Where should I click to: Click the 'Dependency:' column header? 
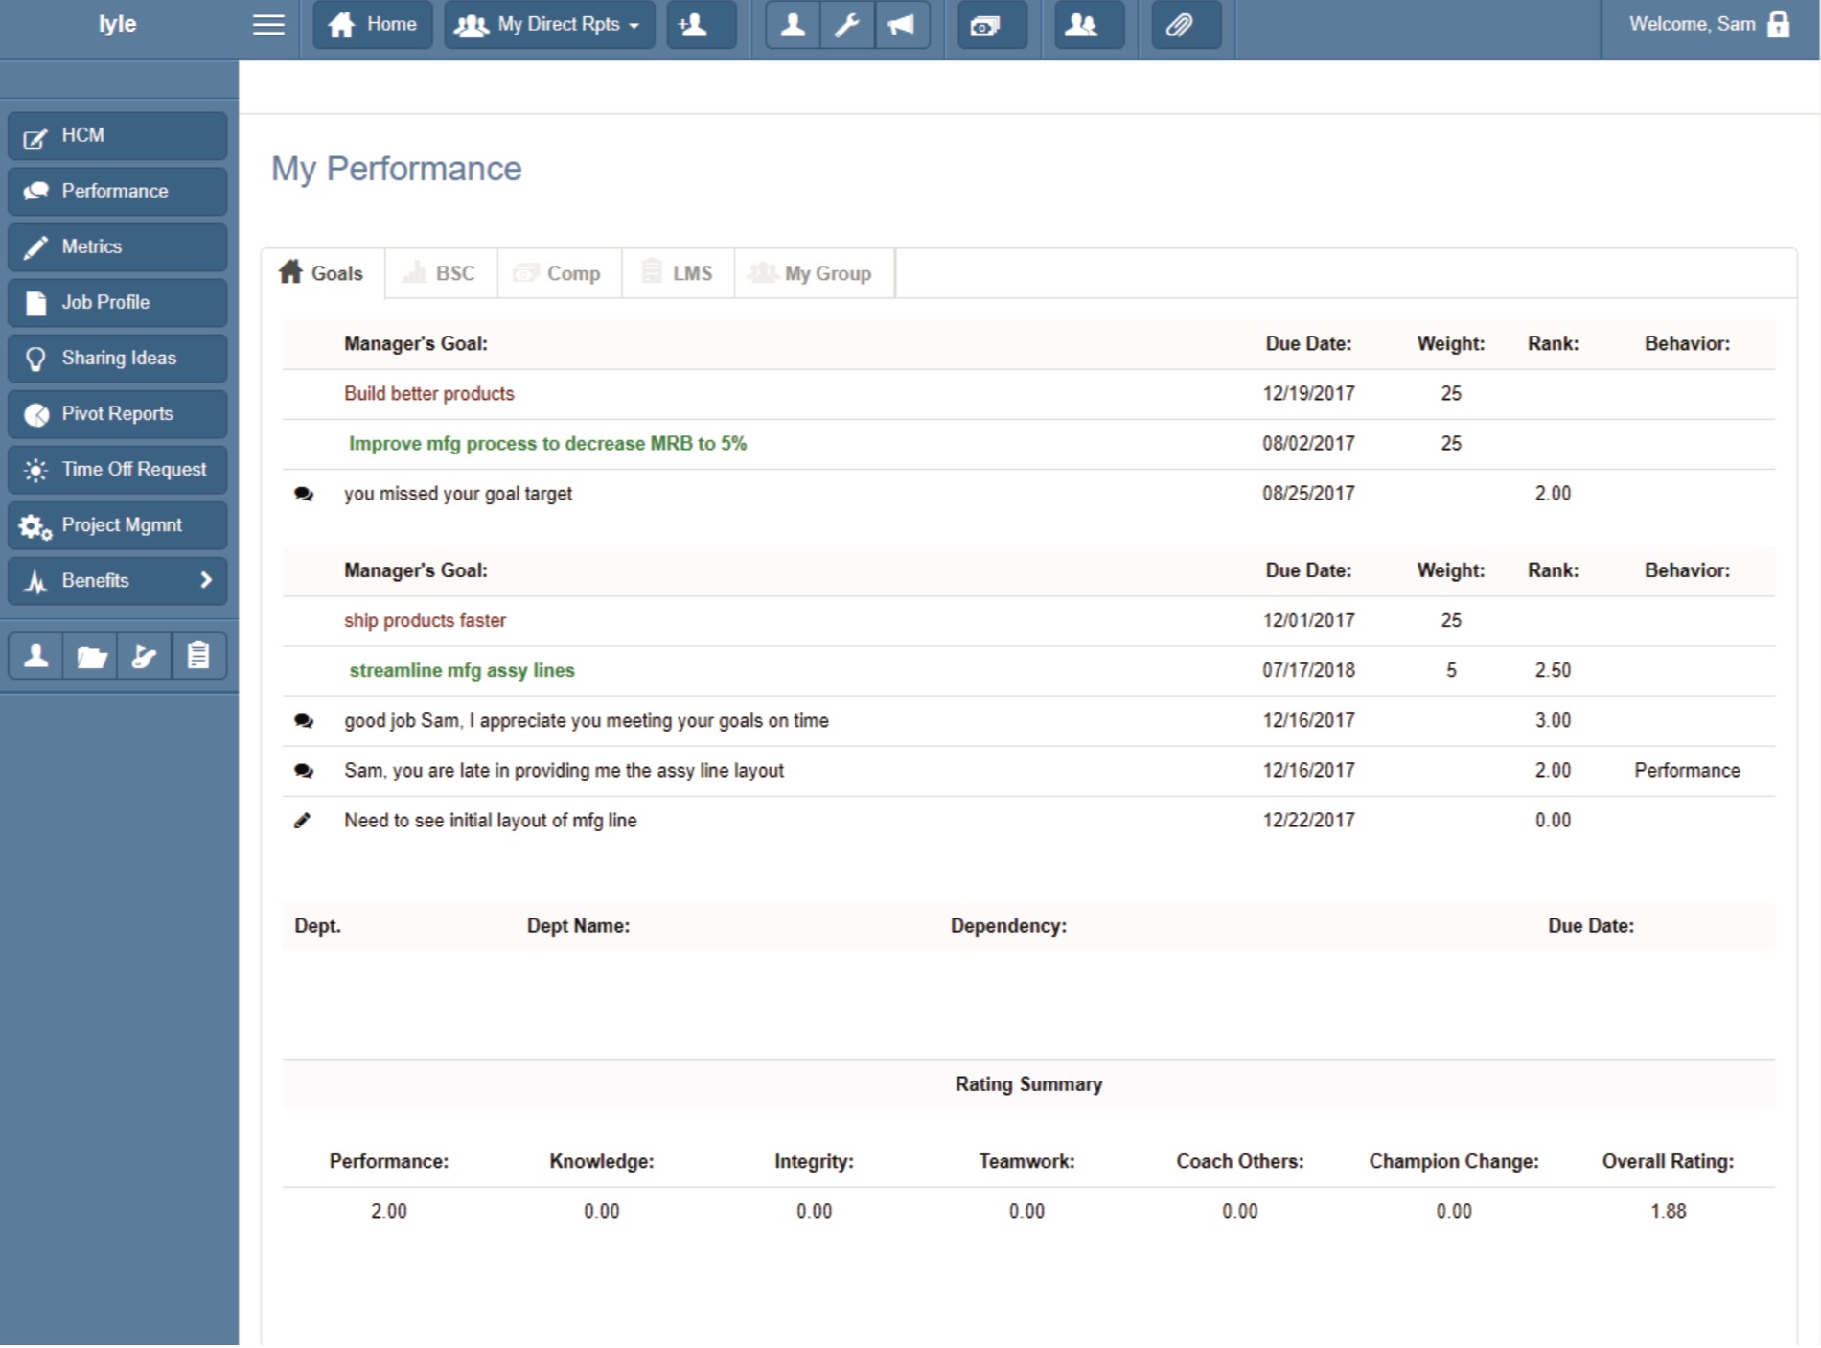click(1008, 926)
